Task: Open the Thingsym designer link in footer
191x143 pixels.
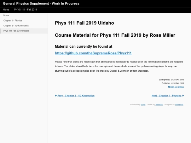Action: click(179, 105)
